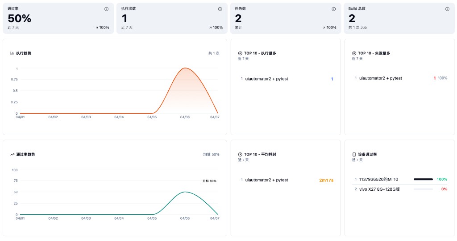Open uiautomator2 + pytest in 失败最多 list

[x=380, y=78]
